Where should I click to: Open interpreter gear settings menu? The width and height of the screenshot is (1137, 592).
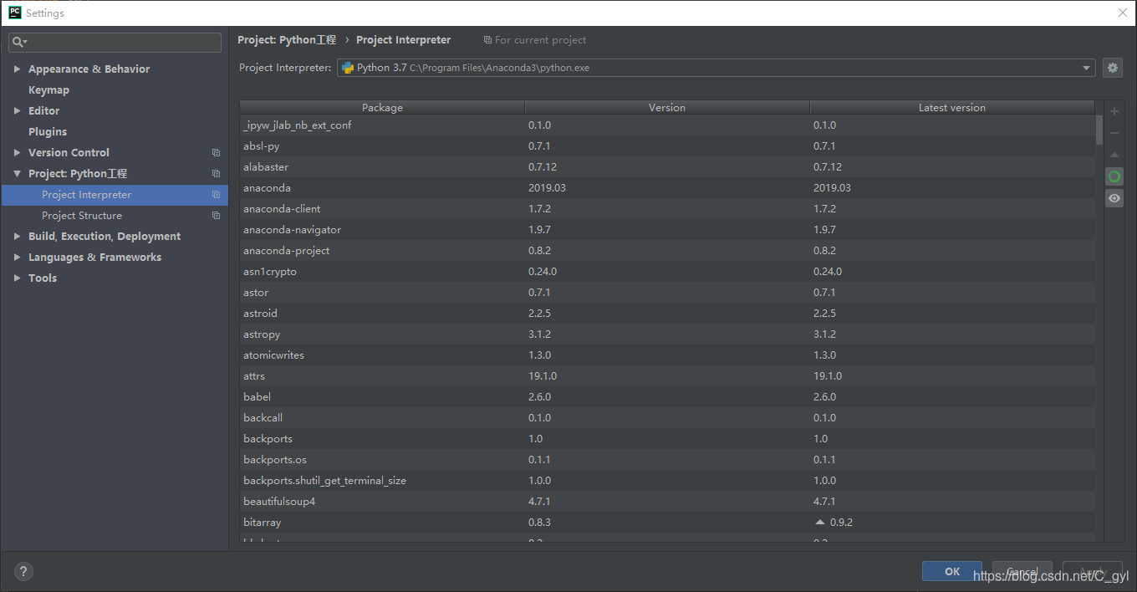(1112, 68)
